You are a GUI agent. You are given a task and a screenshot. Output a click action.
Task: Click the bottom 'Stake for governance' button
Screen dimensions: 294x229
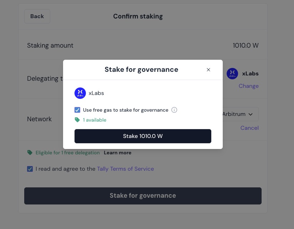[143, 196]
